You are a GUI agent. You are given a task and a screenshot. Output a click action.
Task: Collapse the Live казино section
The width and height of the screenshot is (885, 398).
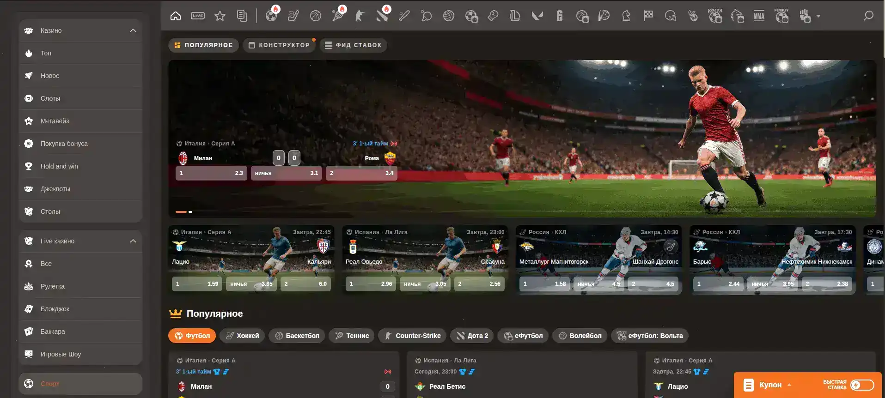[133, 241]
